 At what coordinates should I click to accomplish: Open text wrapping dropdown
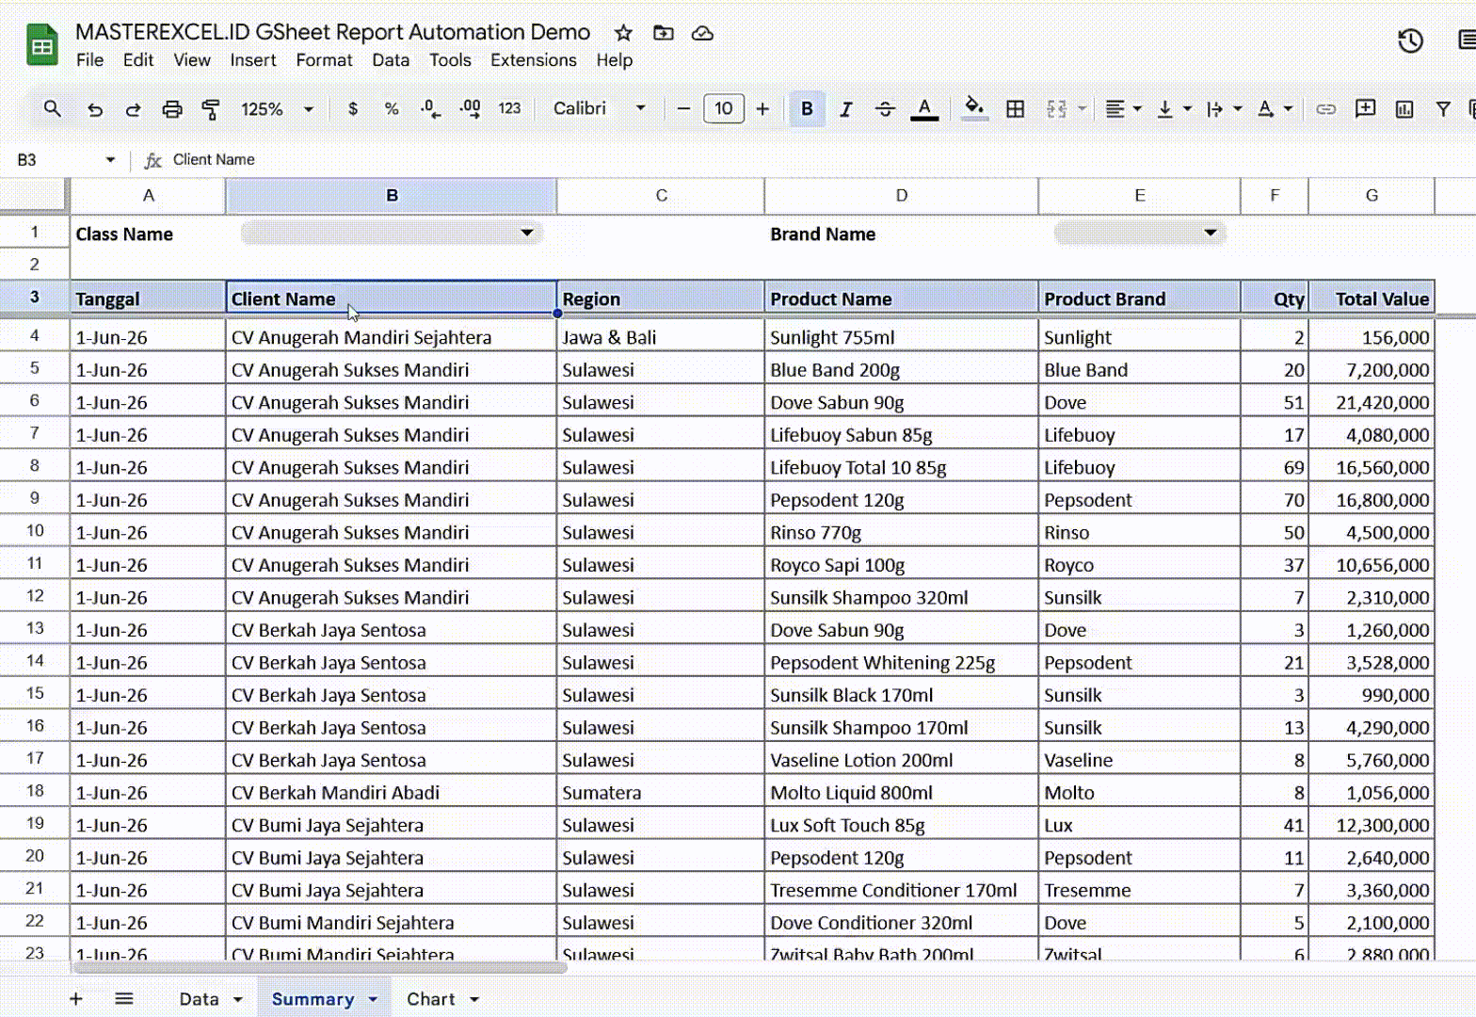coord(1224,109)
